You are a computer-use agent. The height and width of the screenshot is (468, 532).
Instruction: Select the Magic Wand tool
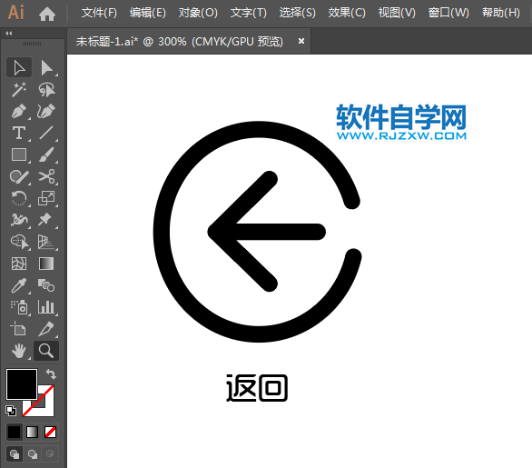[x=19, y=89]
